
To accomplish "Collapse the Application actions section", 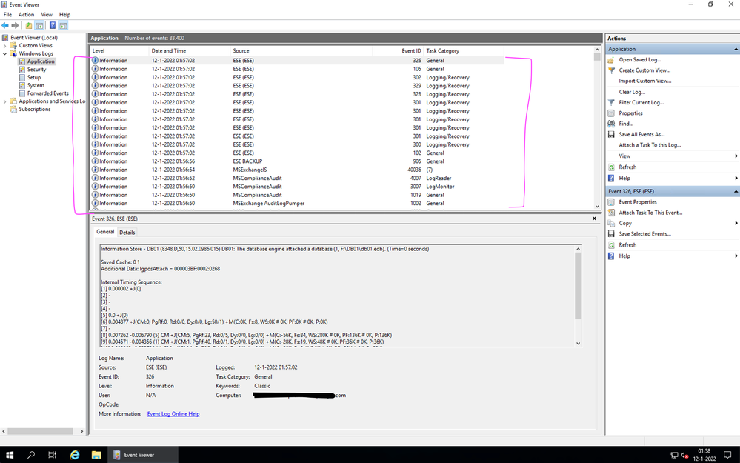I will (736, 49).
